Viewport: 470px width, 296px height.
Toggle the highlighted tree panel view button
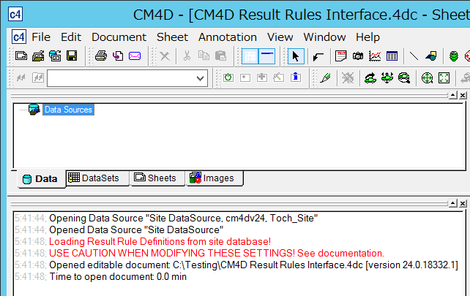(x=250, y=56)
